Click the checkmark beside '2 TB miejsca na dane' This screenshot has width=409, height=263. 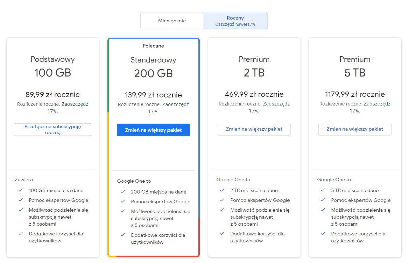pos(222,190)
